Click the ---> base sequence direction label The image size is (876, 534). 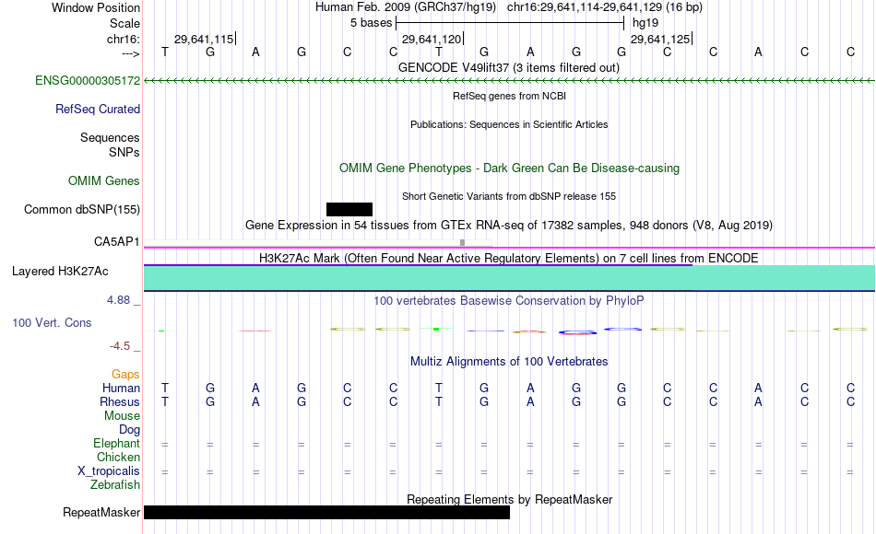[x=130, y=53]
